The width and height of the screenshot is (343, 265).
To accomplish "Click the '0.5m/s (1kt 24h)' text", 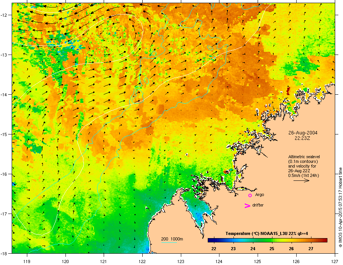I will pos(303,175).
